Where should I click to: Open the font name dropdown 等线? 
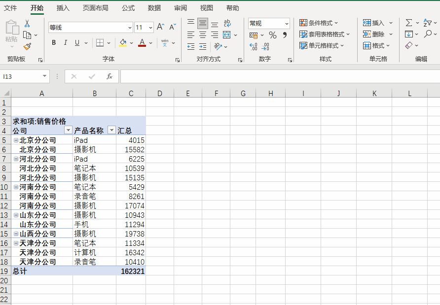tap(130, 28)
